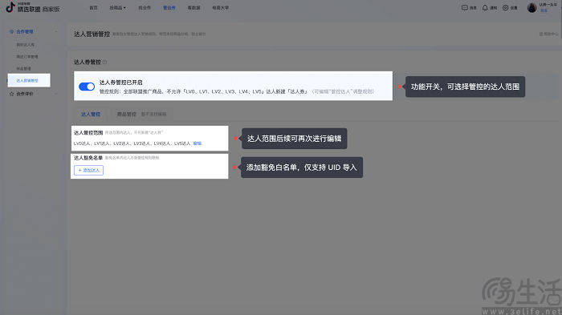Screen dimensions: 562x315
Task: Click the 达人管控范围 heading text
Action: [x=88, y=132]
